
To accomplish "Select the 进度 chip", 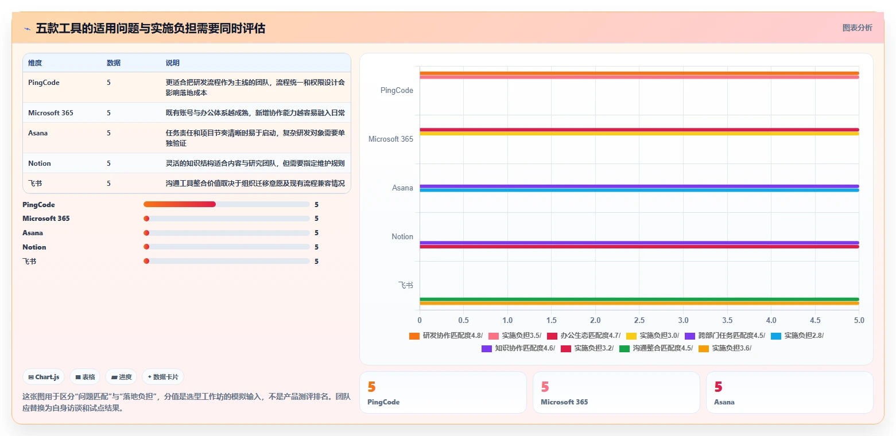I will click(x=121, y=377).
